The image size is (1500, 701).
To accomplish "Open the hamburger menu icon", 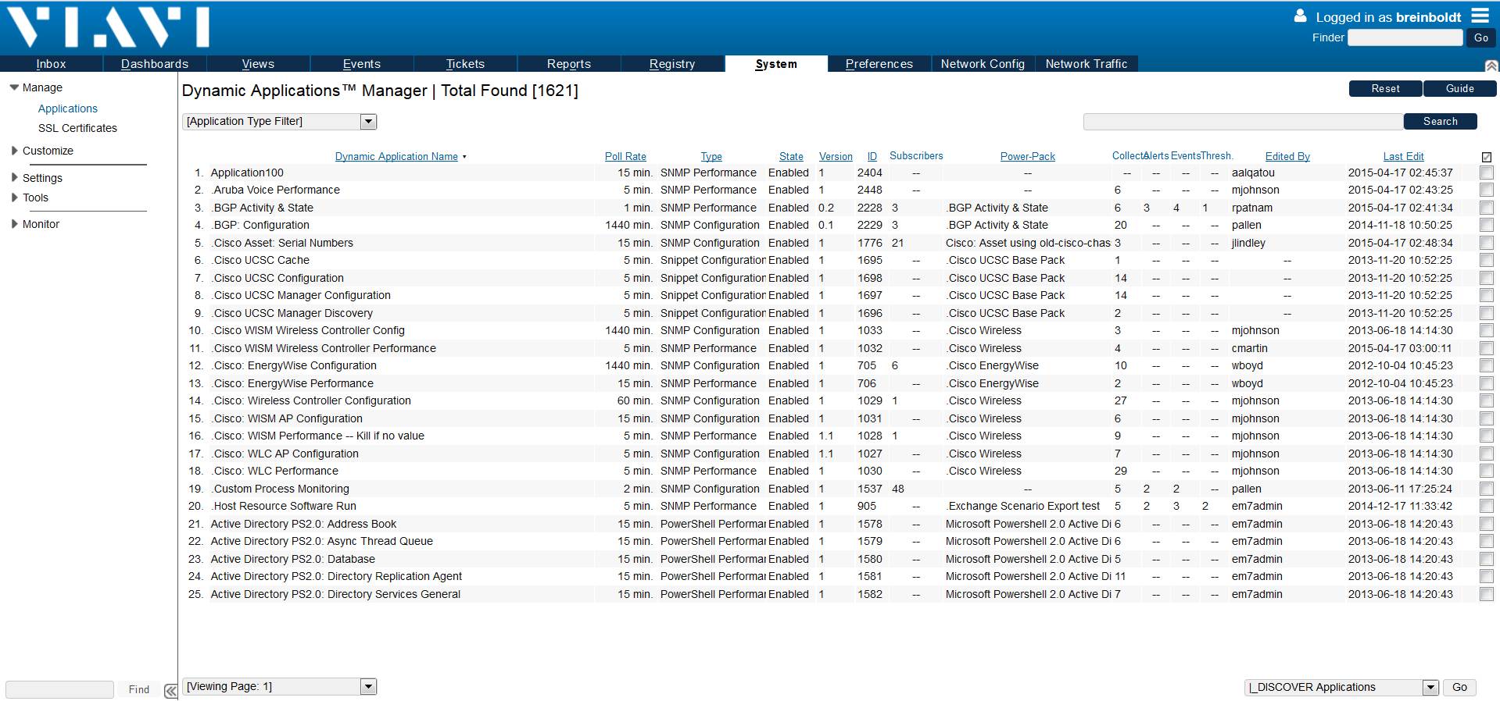I will coord(1480,16).
